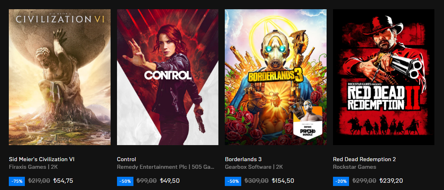
Task: Click the Sid Meier's Civilization VI title
Action: [x=42, y=160]
